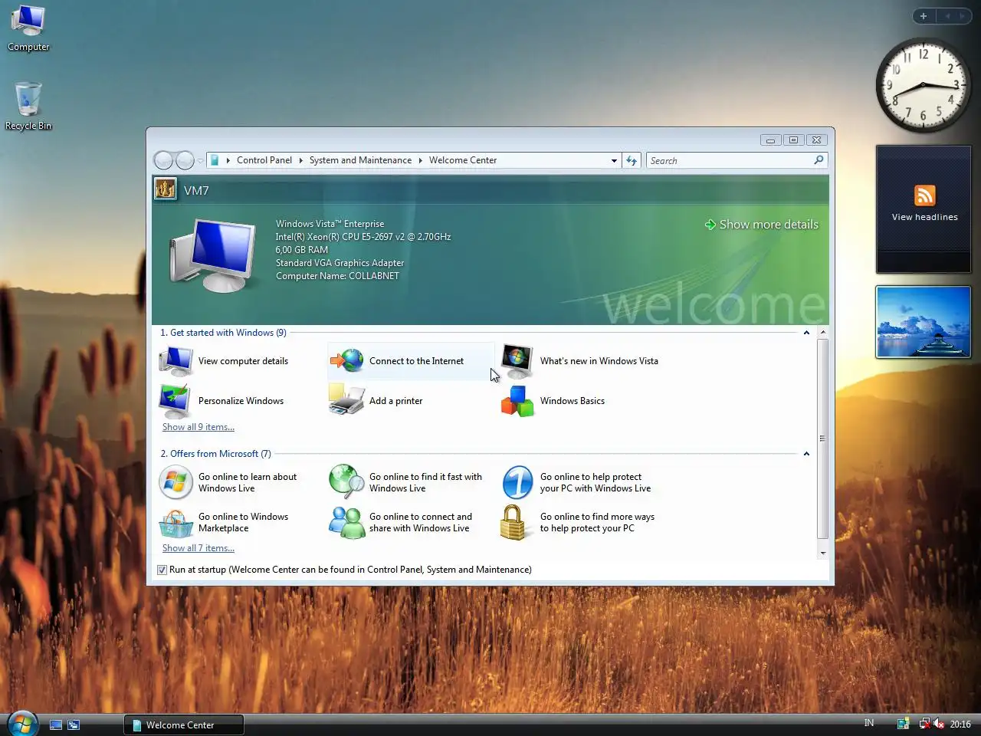The width and height of the screenshot is (981, 736).
Task: Click the Back navigation button
Action: [164, 160]
